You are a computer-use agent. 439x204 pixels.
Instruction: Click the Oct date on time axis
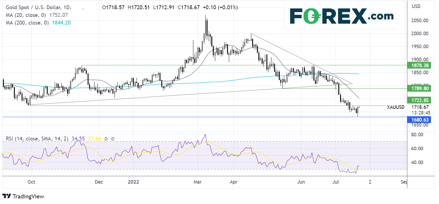pos(31,182)
